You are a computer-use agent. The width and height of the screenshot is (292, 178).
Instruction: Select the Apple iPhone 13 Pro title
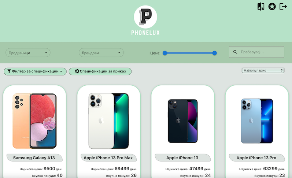click(256, 158)
